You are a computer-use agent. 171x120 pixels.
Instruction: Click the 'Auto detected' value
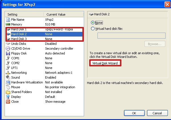point(55,53)
